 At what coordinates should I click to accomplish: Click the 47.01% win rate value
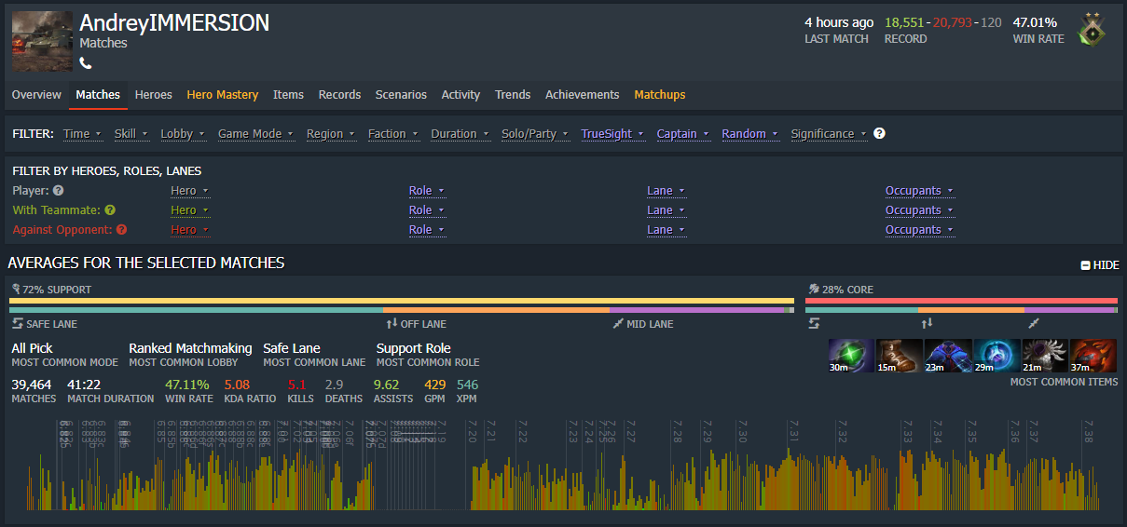click(x=1035, y=22)
